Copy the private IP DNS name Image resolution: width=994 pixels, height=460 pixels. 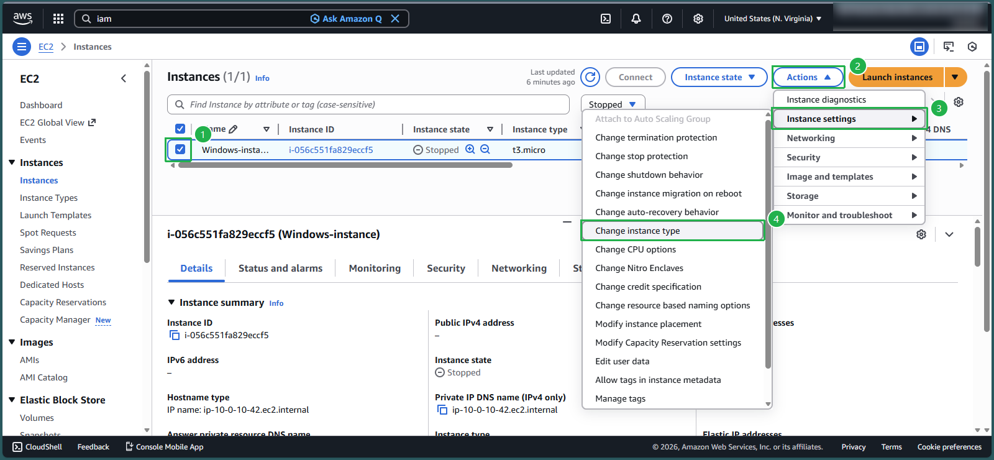pyautogui.click(x=442, y=410)
